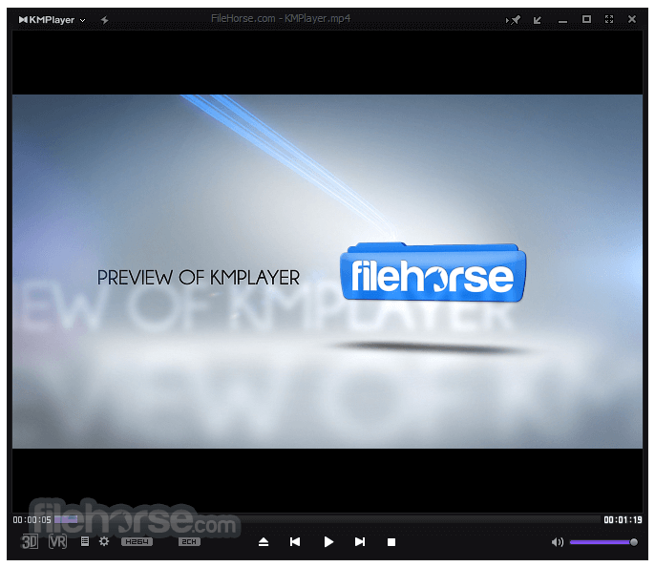Click the H264 video codec badge
655x567 pixels.
(x=137, y=541)
